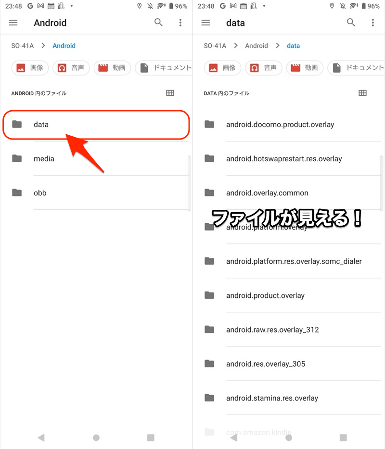Open android.docomo.product.overlay folder
This screenshot has height=449, width=385.
point(289,125)
